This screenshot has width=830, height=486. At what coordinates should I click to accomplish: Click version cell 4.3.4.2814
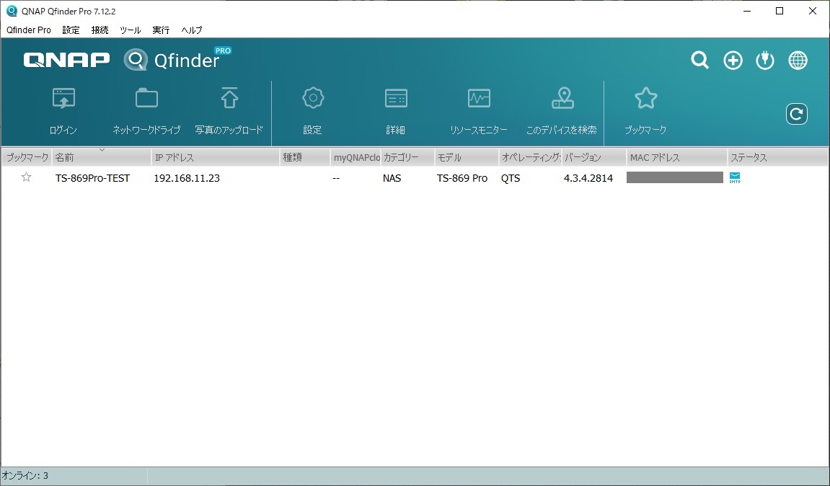(x=588, y=178)
